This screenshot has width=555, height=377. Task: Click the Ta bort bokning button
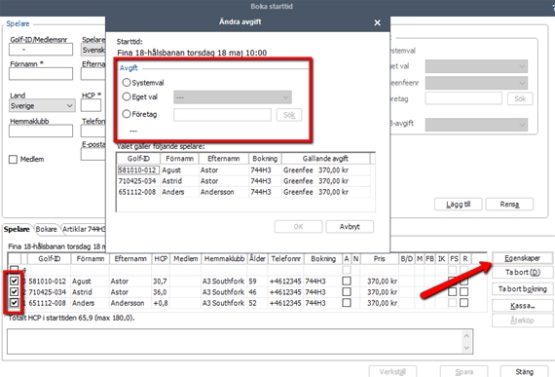522,289
